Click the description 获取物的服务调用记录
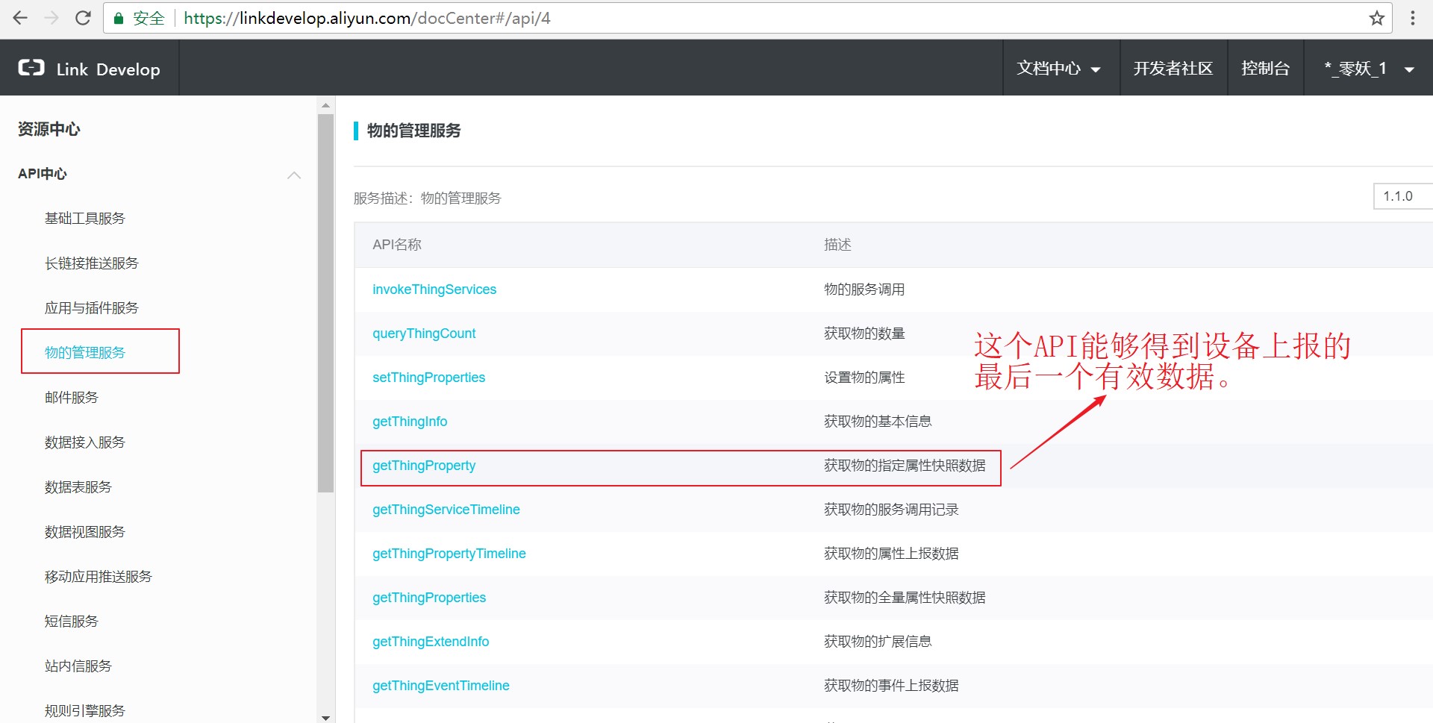 (891, 510)
